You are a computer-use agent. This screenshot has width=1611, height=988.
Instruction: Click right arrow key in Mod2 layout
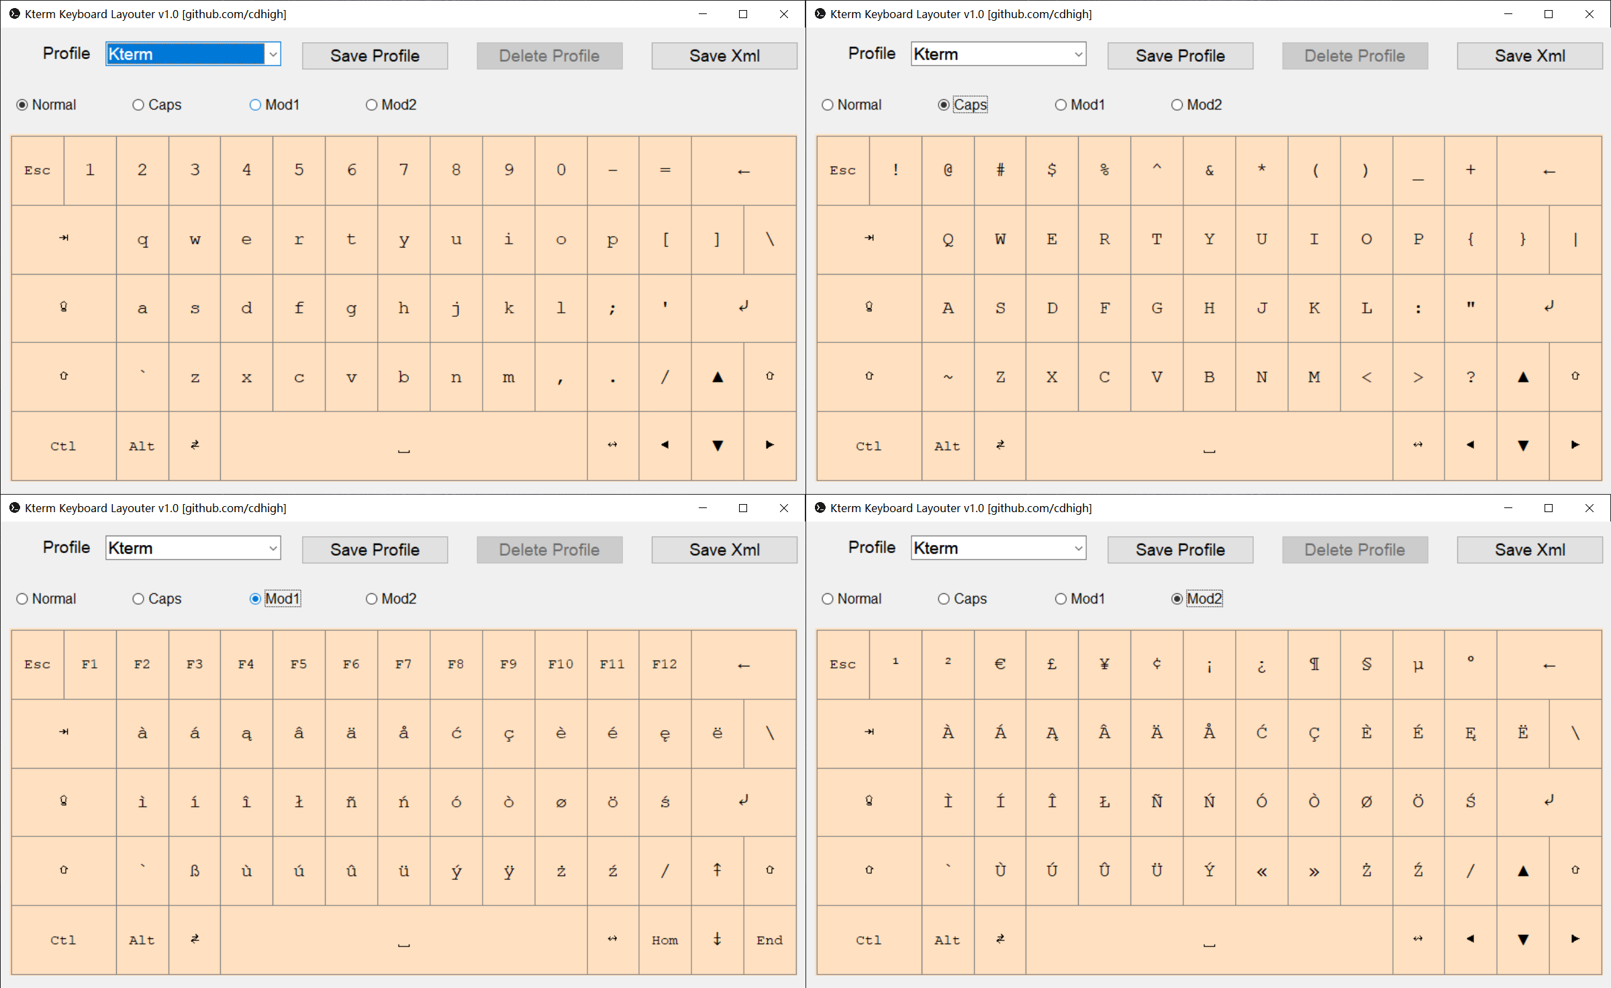coord(1575,939)
